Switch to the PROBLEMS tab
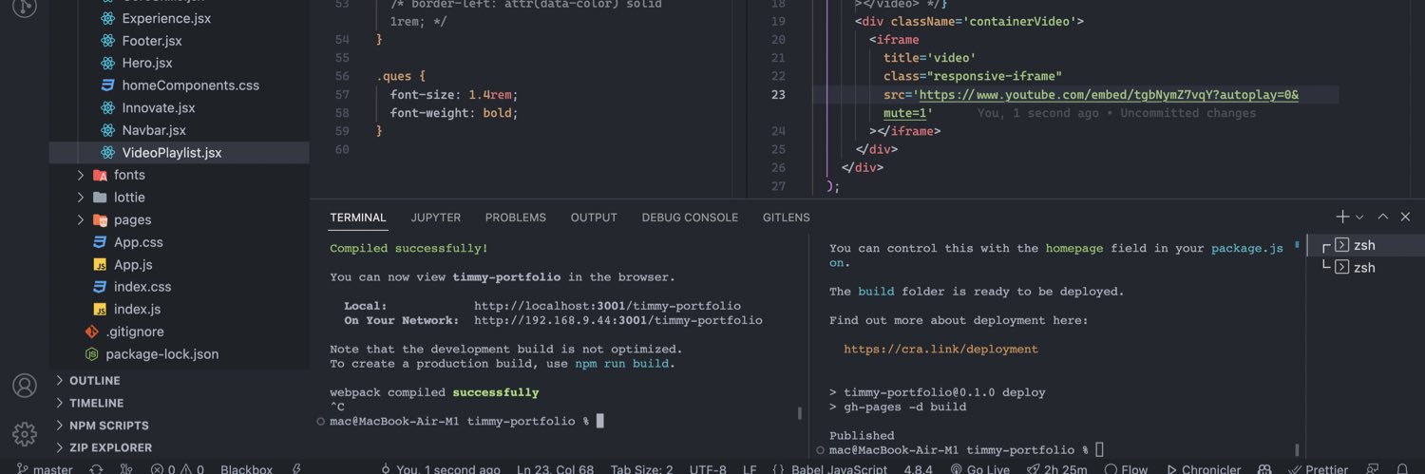The width and height of the screenshot is (1425, 474). (x=516, y=218)
